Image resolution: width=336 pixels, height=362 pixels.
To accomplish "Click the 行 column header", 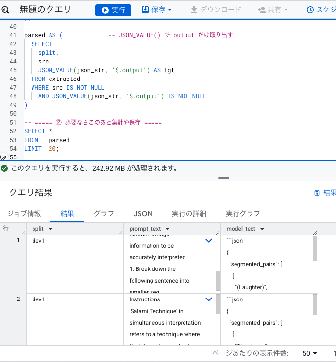I will (x=6, y=229).
